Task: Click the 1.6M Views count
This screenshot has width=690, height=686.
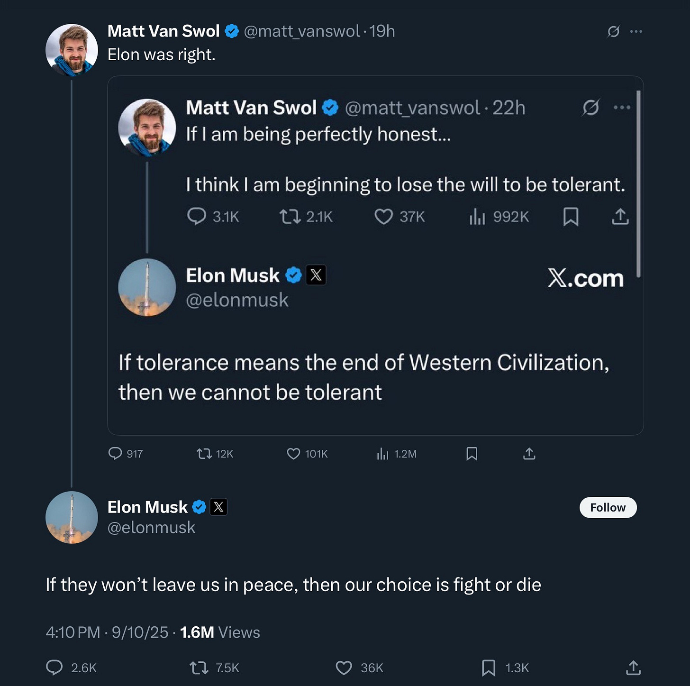Action: [220, 632]
